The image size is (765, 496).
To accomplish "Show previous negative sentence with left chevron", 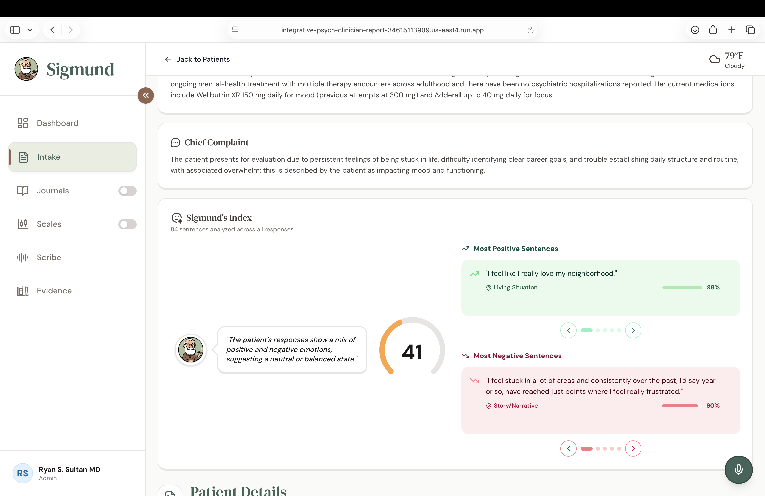I will [x=568, y=449].
